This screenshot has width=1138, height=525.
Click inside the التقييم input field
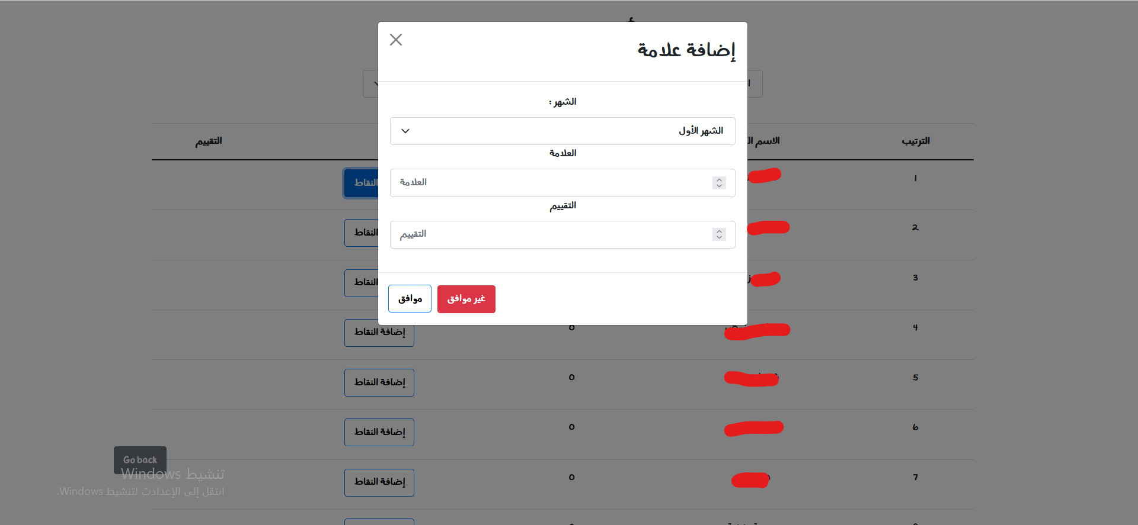(x=551, y=234)
